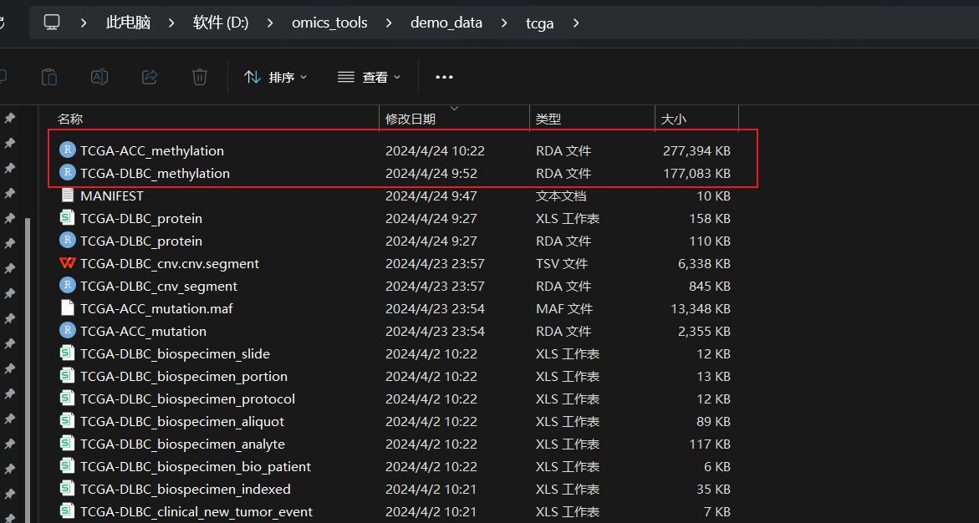
Task: Click R icon of TCGA-ACC_mutation RDA file
Action: (68, 330)
